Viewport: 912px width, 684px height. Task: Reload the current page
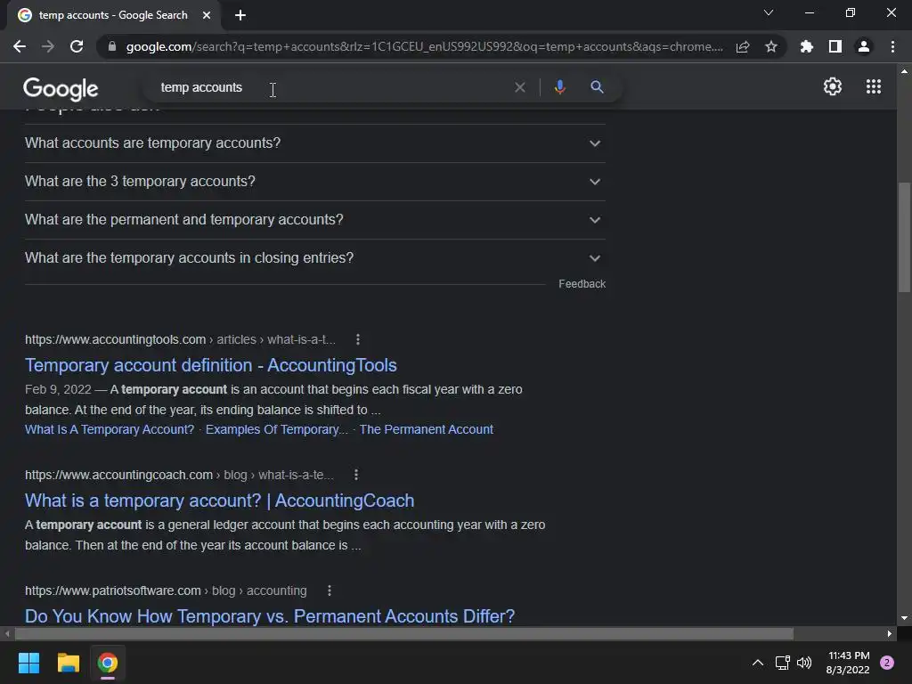[x=77, y=46]
